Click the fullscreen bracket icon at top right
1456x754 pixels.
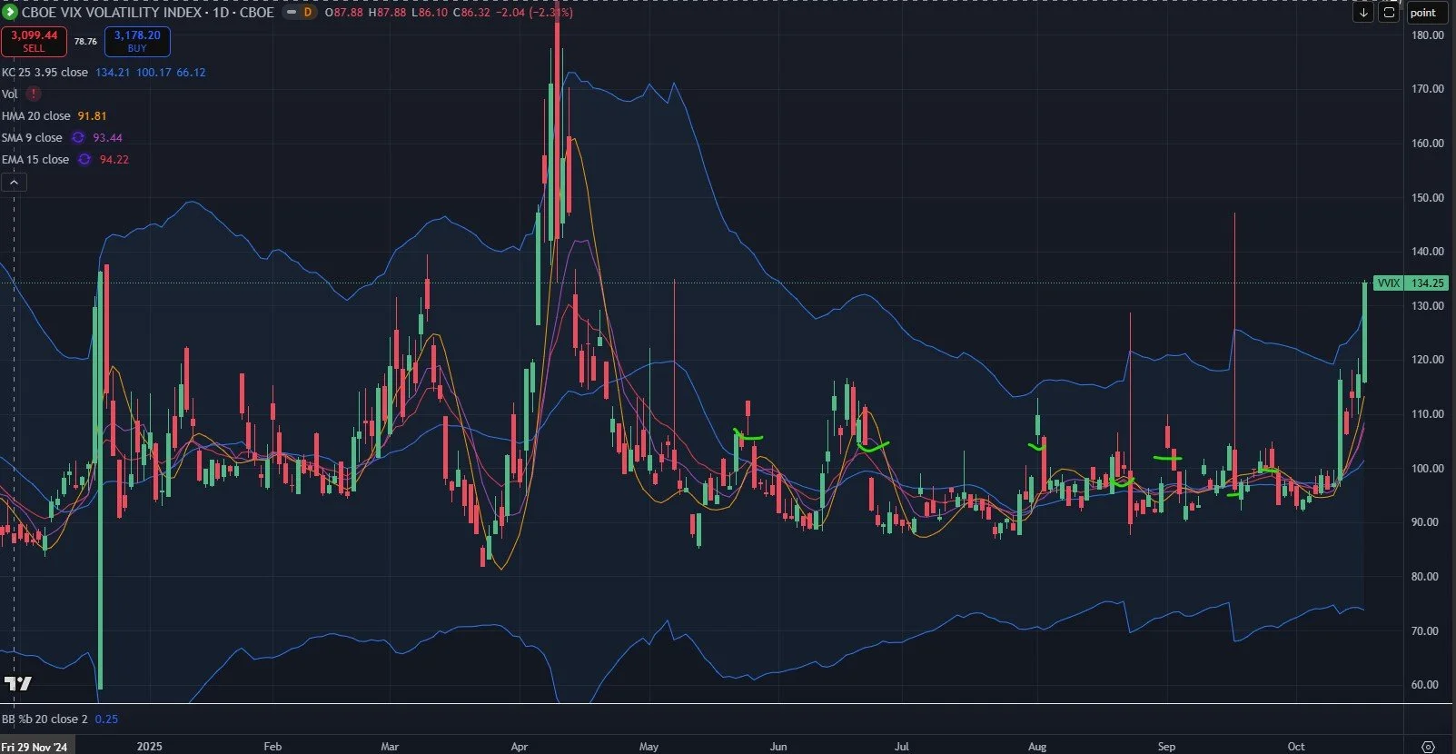(1389, 13)
